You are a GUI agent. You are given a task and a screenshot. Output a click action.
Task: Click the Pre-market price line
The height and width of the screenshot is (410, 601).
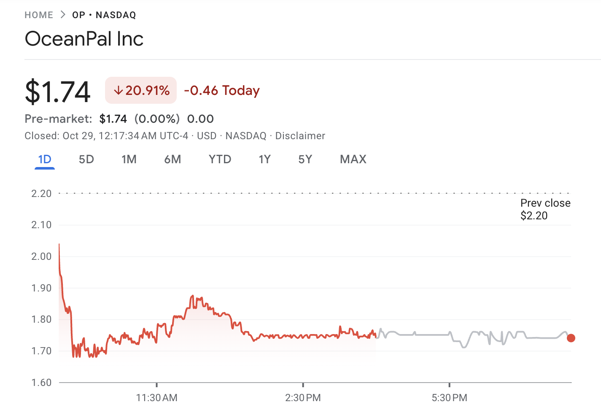pos(119,119)
